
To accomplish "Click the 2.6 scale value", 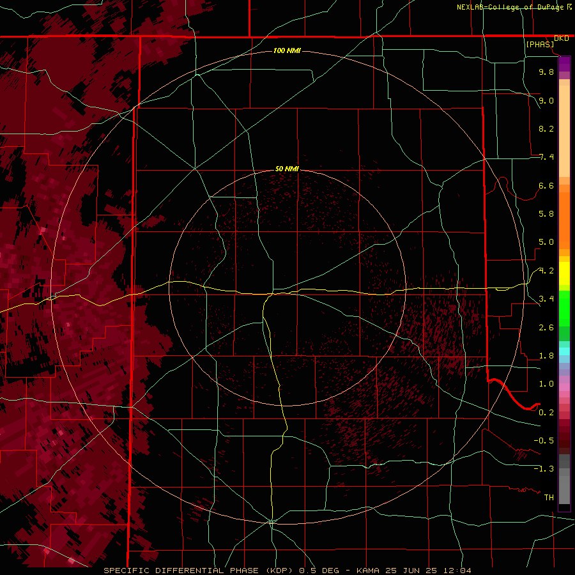I will pos(546,328).
